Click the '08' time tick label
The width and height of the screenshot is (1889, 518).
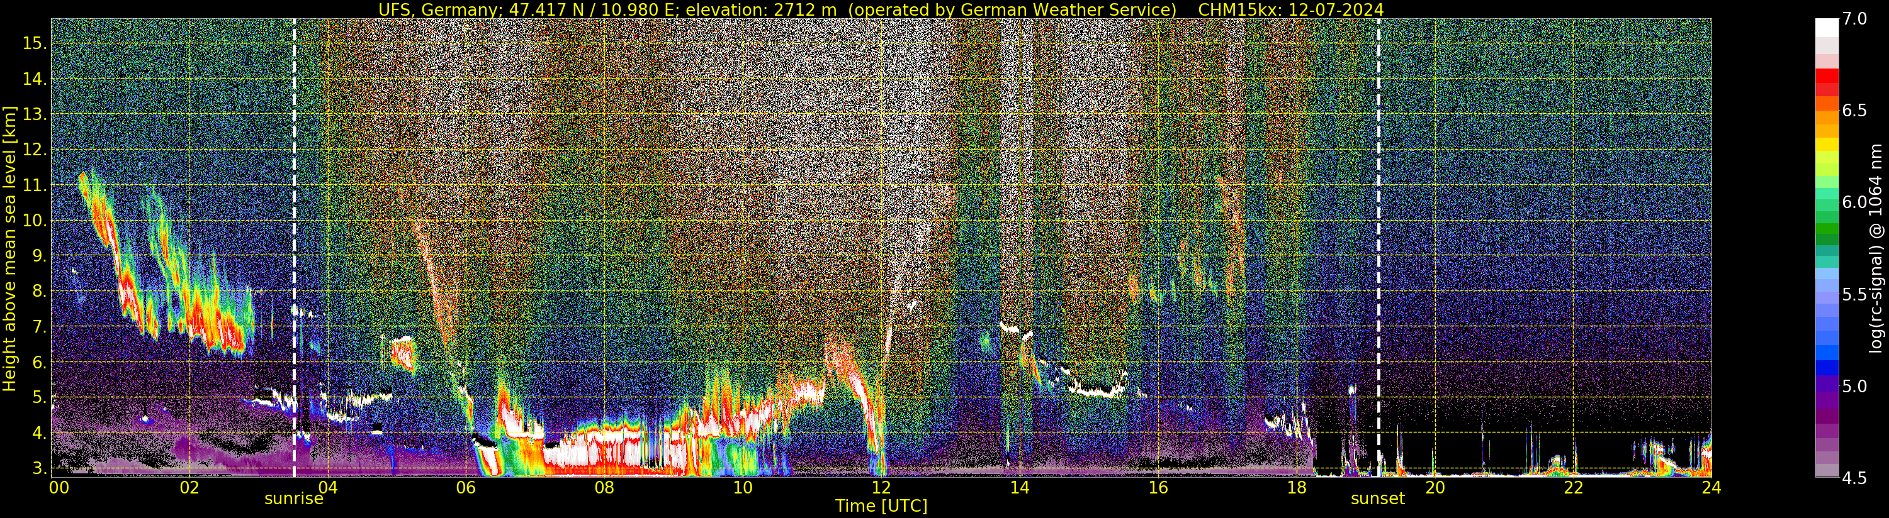[604, 488]
